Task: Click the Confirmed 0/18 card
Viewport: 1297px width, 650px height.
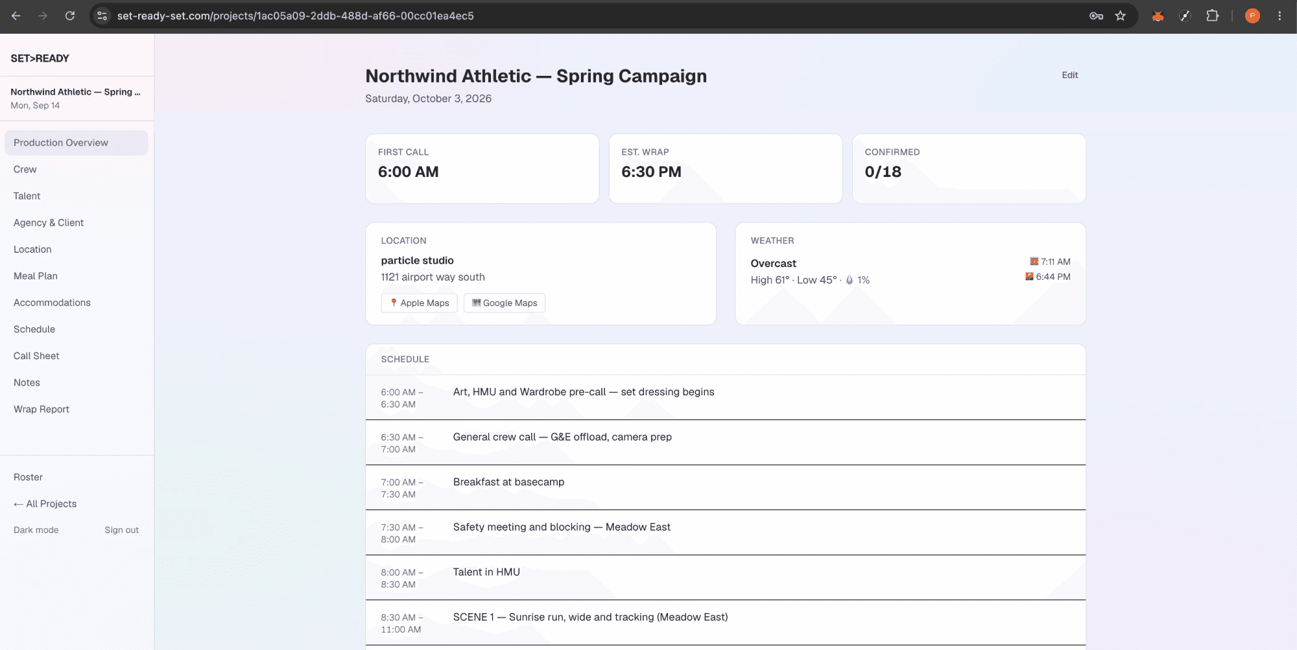Action: pos(969,168)
